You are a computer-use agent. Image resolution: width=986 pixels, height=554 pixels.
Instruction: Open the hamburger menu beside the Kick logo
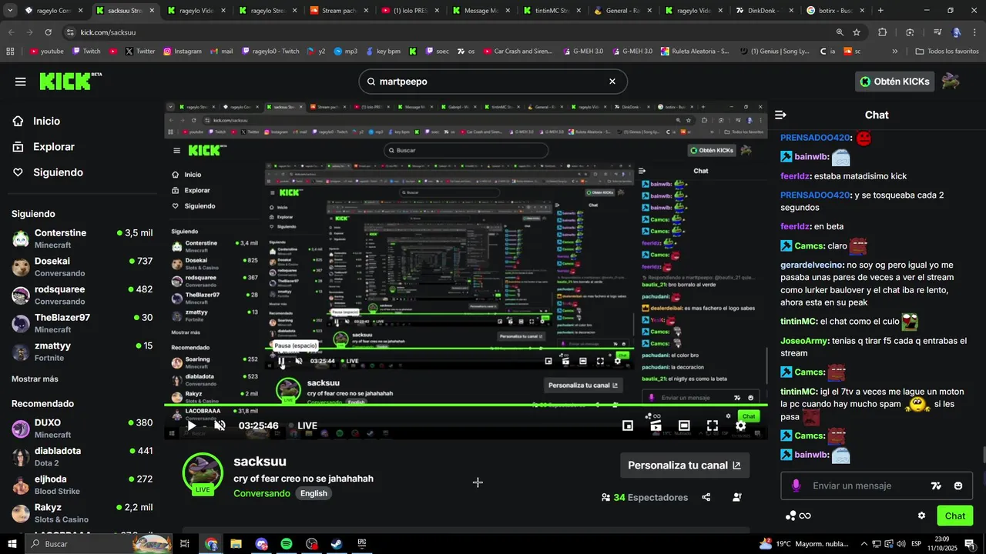pyautogui.click(x=21, y=82)
